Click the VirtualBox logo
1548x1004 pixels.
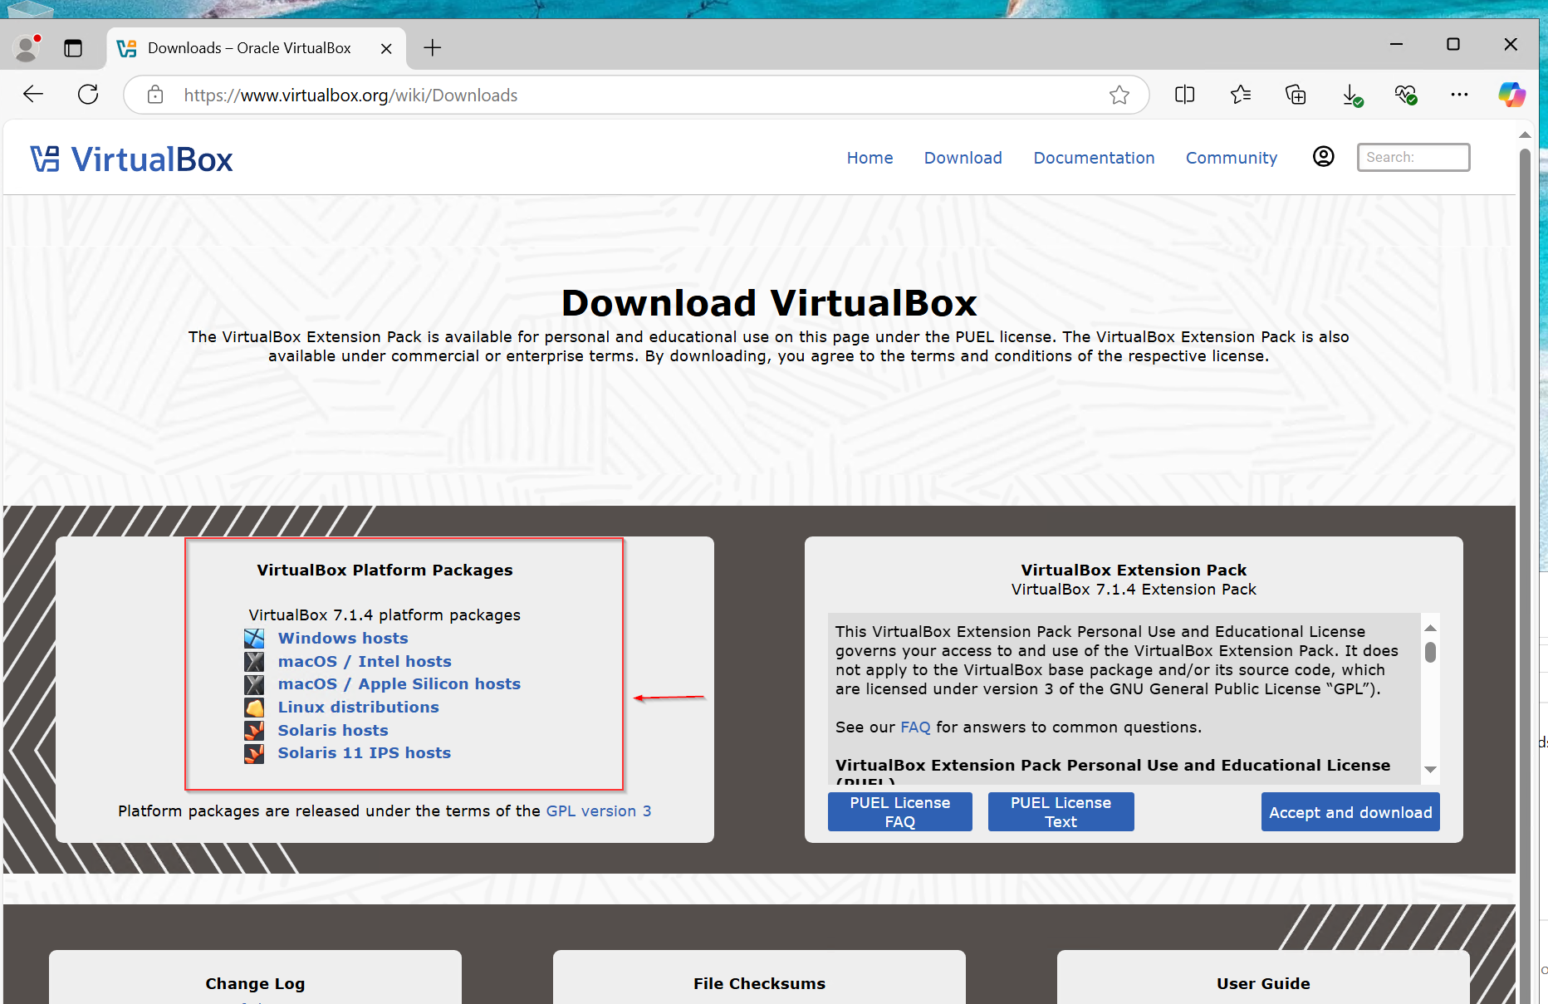click(x=132, y=159)
